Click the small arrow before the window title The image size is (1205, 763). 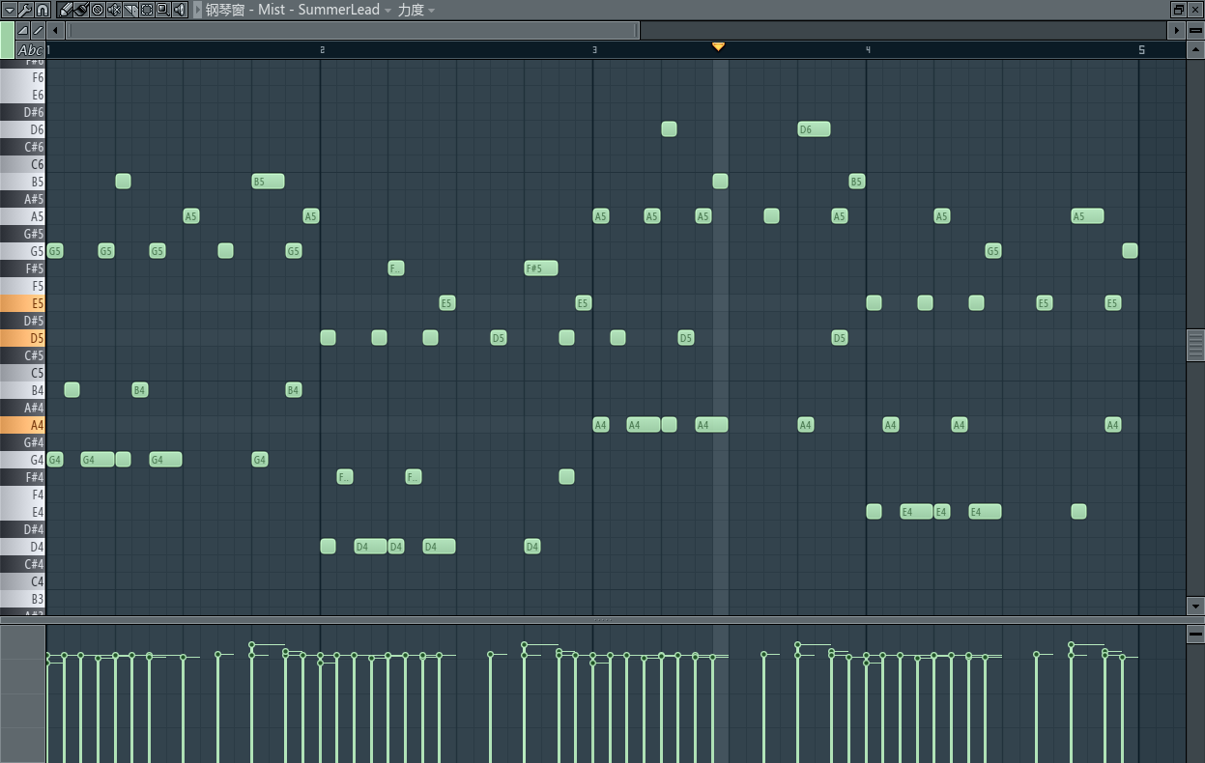pyautogui.click(x=197, y=10)
